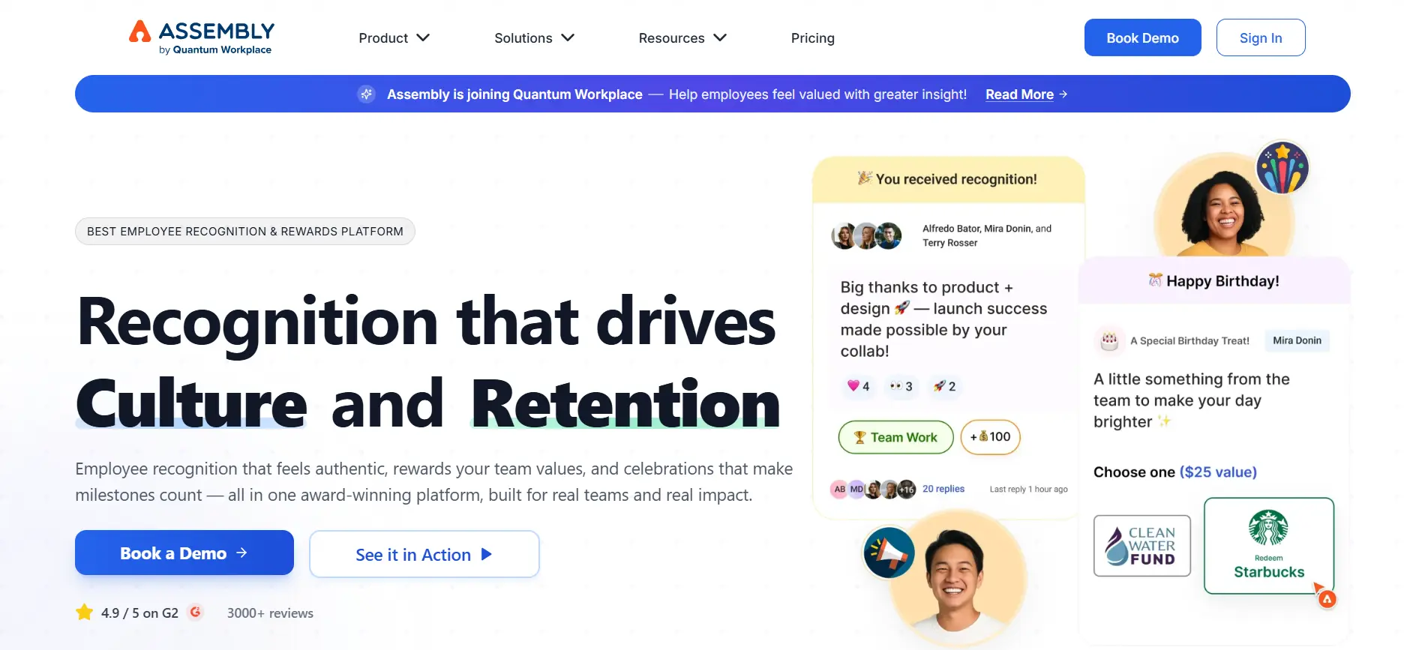
Task: Click the Book a Demo hero button
Action: (x=184, y=553)
